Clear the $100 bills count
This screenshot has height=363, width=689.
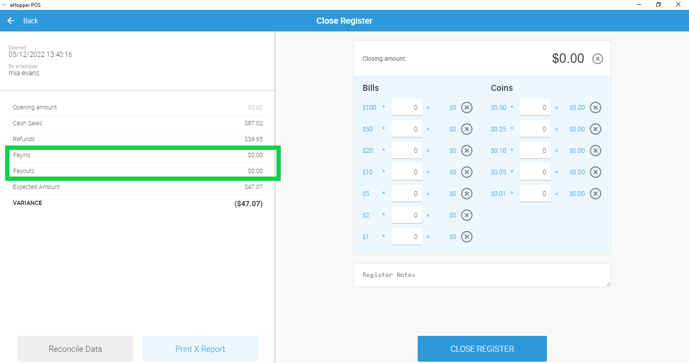tap(467, 108)
